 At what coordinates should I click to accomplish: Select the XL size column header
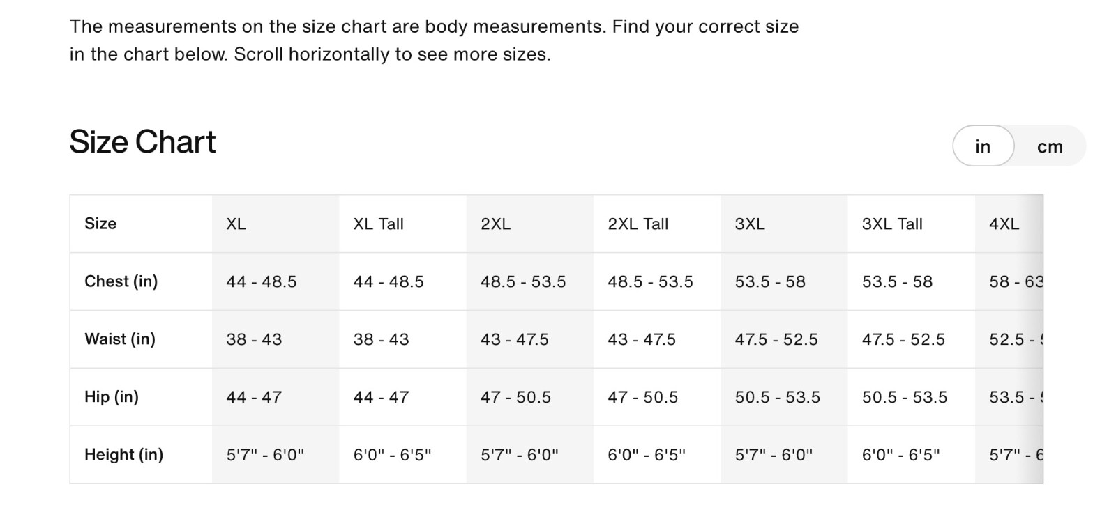click(x=236, y=224)
